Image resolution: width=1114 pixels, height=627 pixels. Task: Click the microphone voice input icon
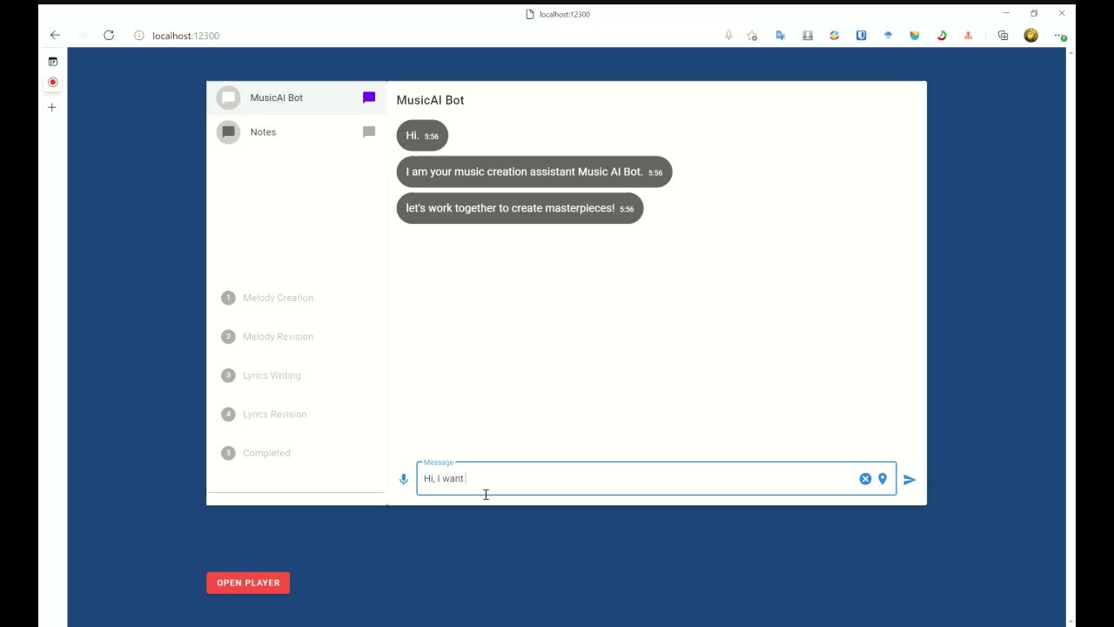pyautogui.click(x=403, y=479)
